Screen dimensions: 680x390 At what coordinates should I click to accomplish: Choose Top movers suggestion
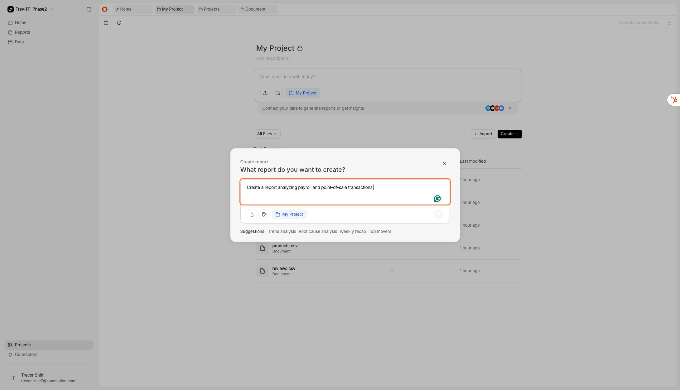pyautogui.click(x=380, y=232)
